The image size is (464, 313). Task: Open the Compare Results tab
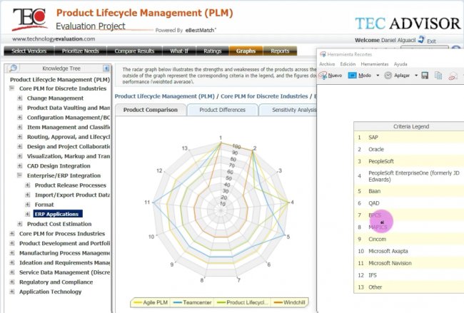(134, 51)
